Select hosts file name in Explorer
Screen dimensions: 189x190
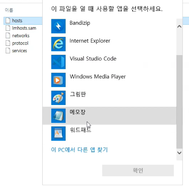coord(17,21)
